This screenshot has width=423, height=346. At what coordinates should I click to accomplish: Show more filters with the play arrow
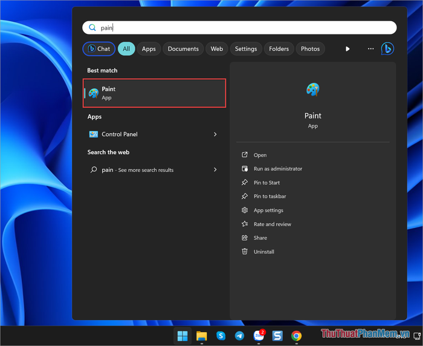pos(347,49)
